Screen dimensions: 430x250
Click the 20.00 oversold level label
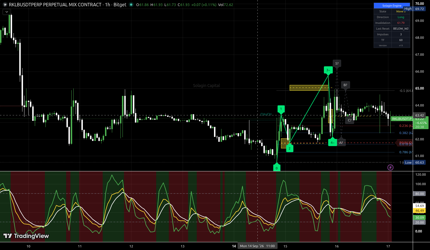[x=420, y=222]
